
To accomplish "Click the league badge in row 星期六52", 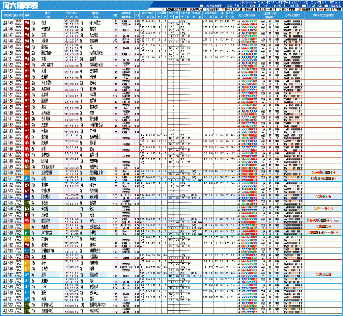I will (27, 65).
